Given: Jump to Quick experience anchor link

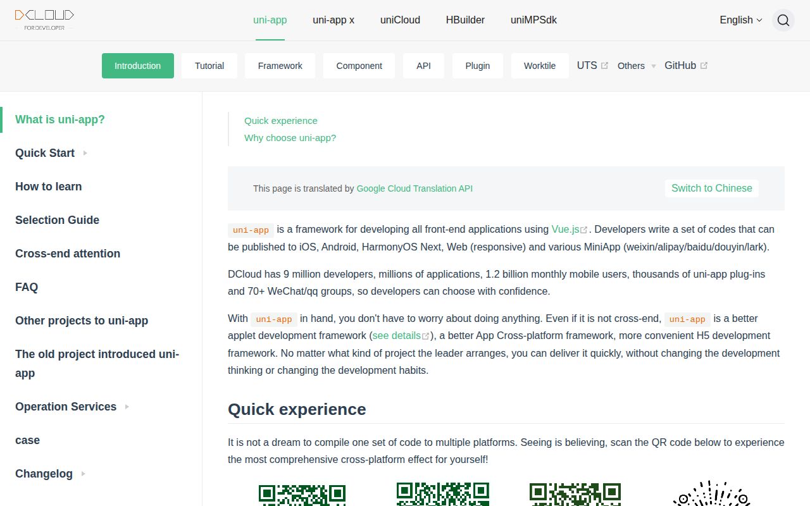Looking at the screenshot, I should (x=281, y=121).
